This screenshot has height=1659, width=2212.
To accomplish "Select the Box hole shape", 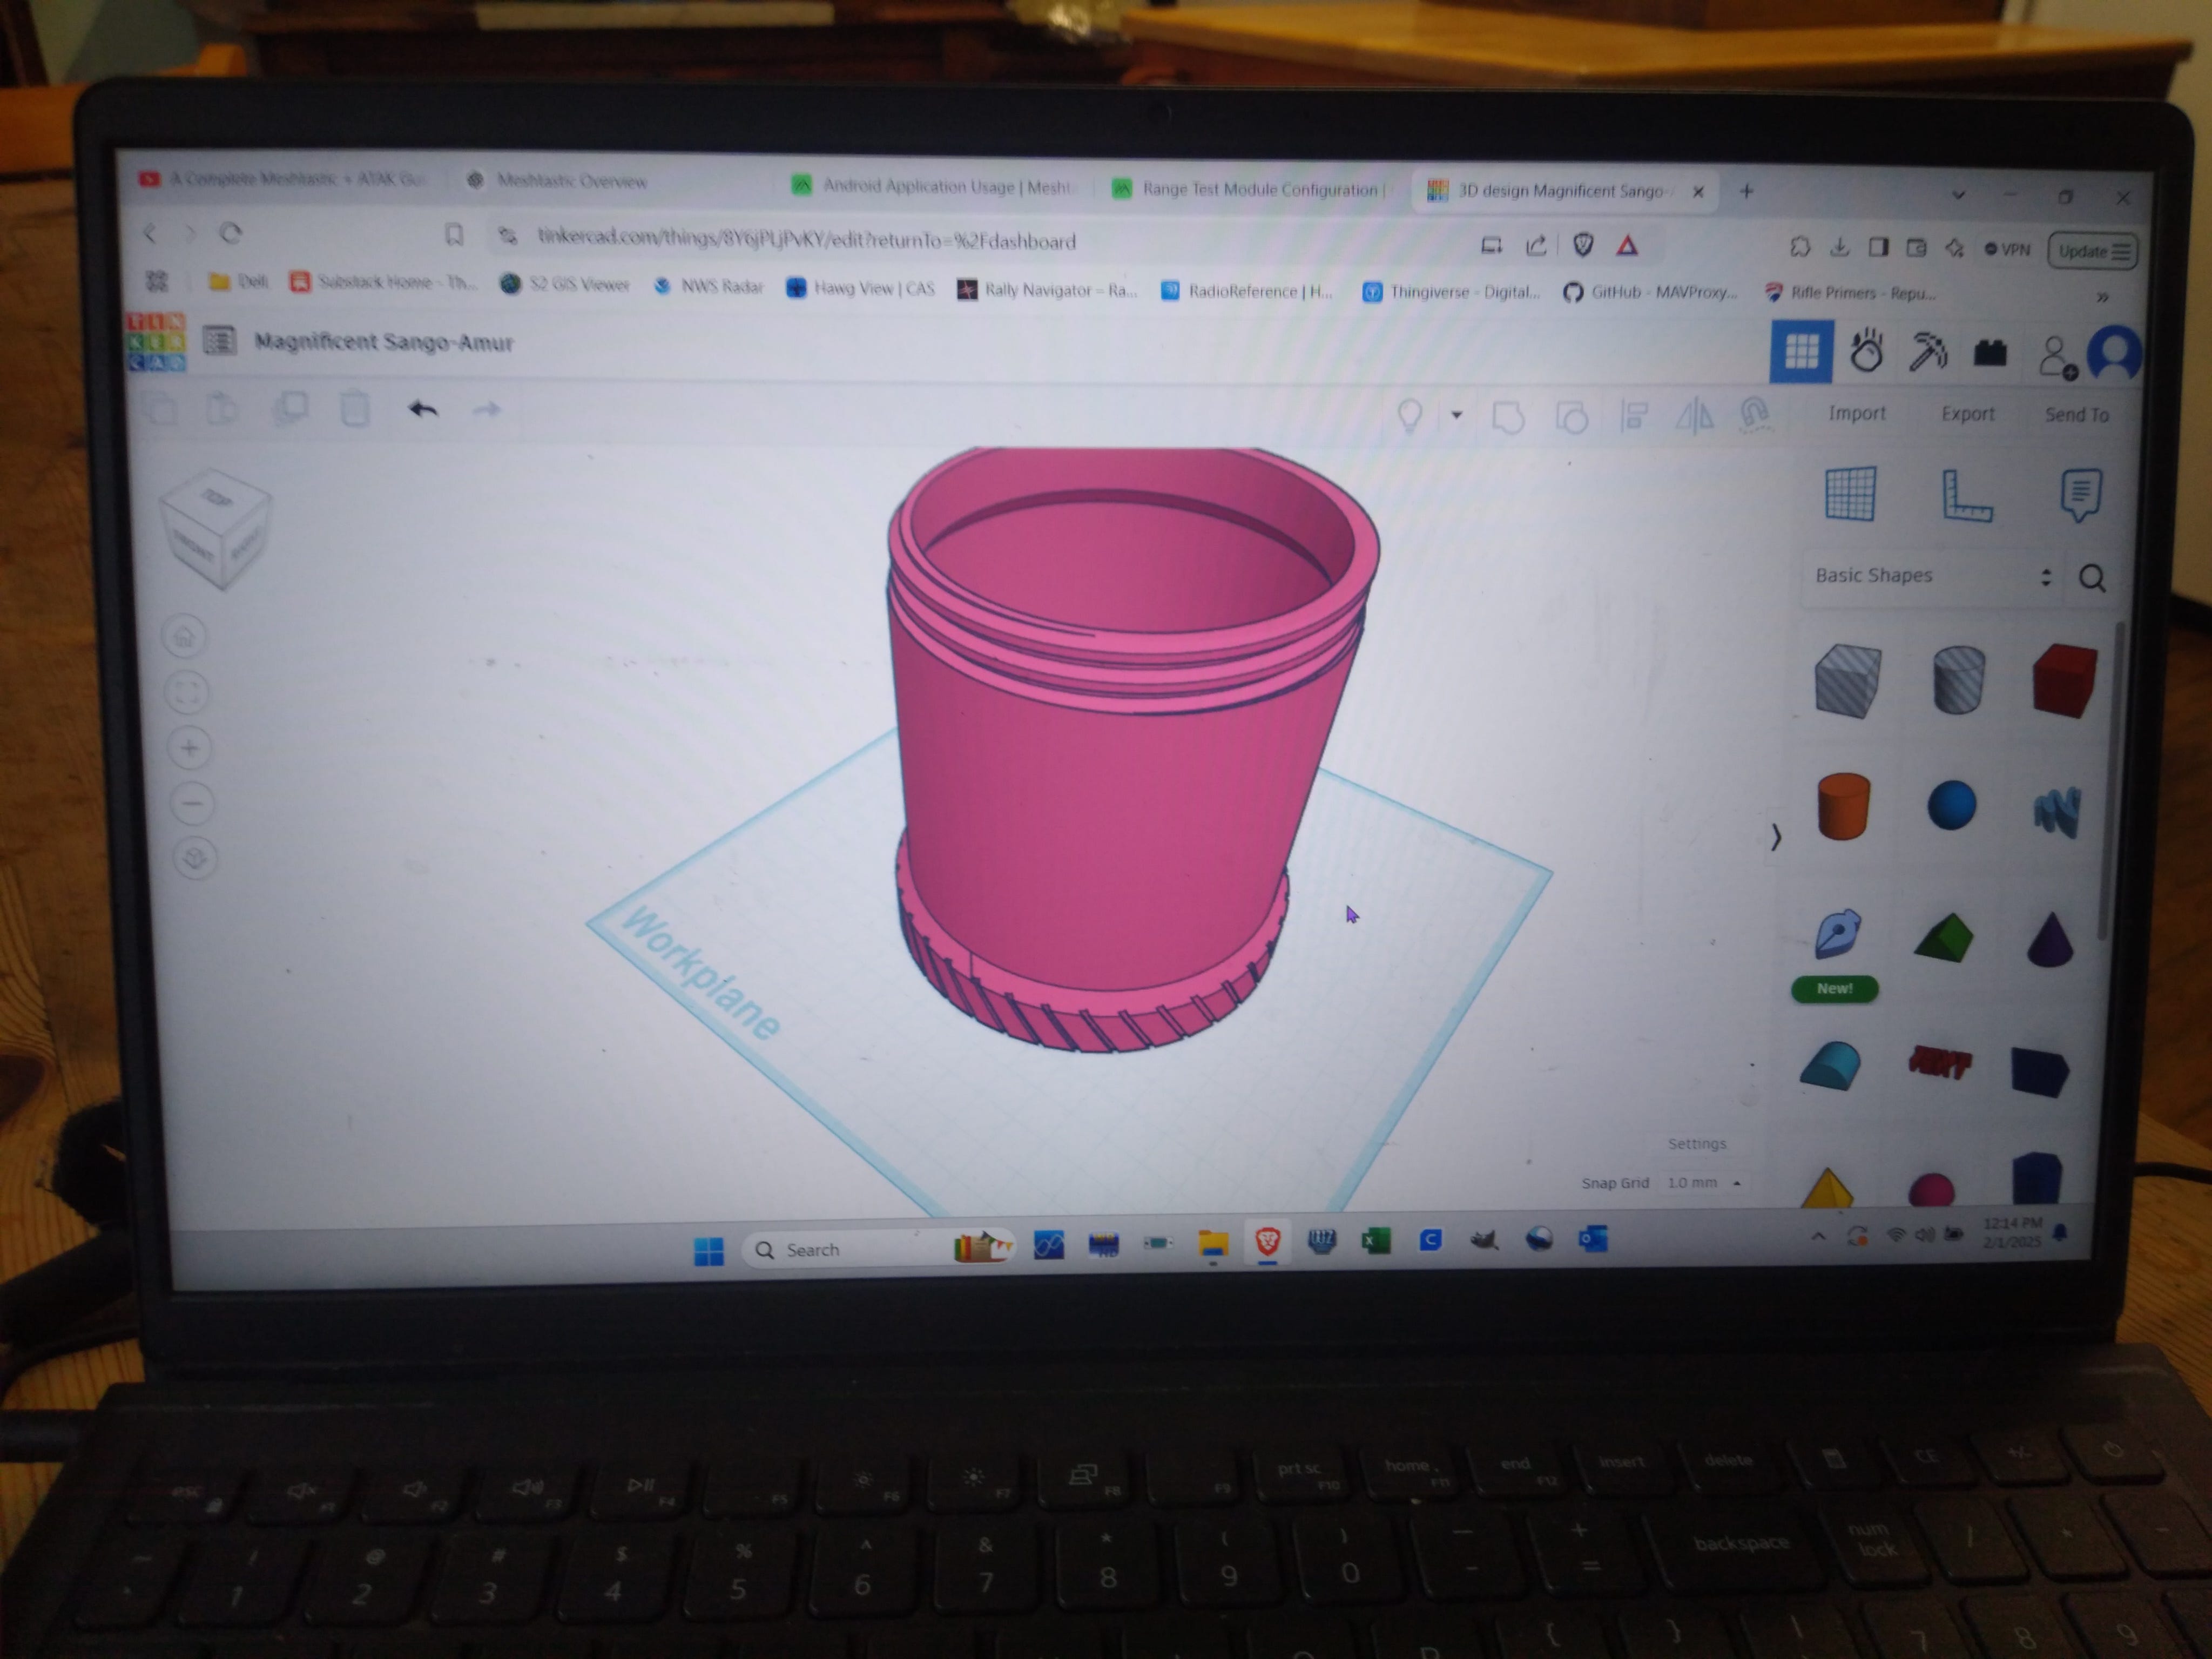I will coord(1847,681).
